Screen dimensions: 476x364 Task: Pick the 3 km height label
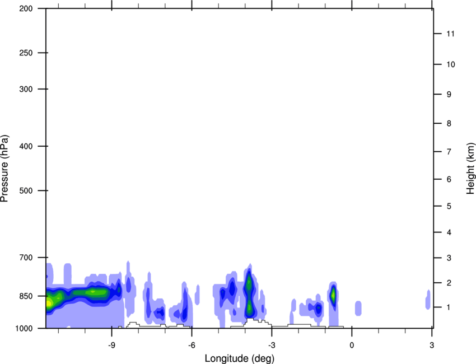coord(449,258)
